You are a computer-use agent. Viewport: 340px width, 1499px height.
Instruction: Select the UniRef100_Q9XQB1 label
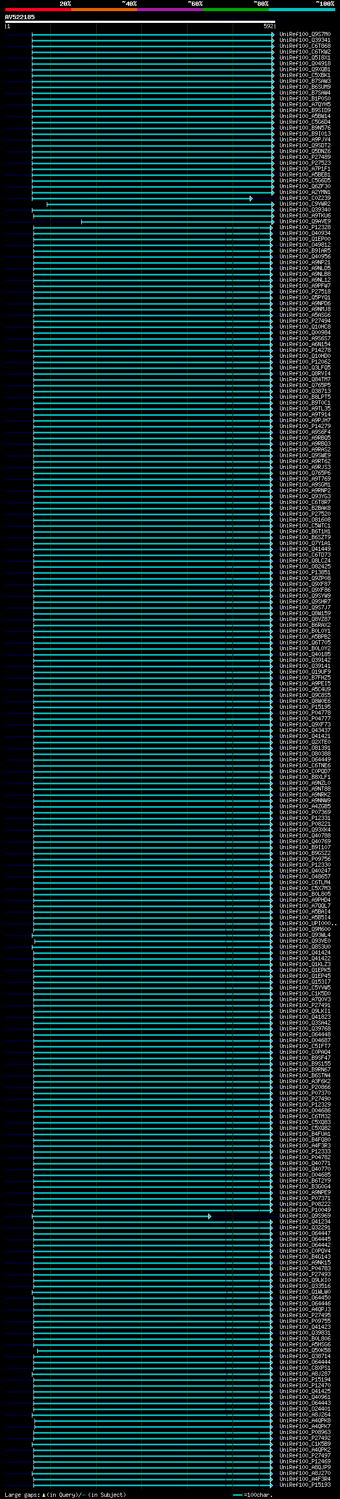click(x=305, y=69)
